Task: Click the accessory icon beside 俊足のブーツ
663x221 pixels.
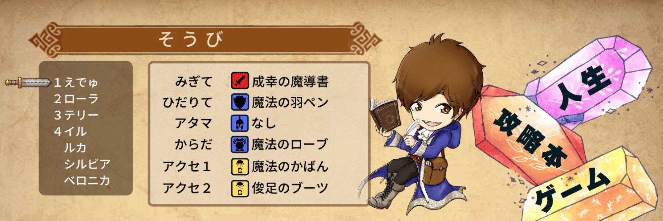Action: coord(240,188)
